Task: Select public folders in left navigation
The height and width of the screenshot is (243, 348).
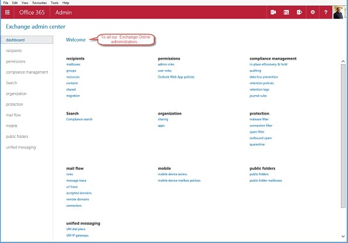Action: [17, 136]
